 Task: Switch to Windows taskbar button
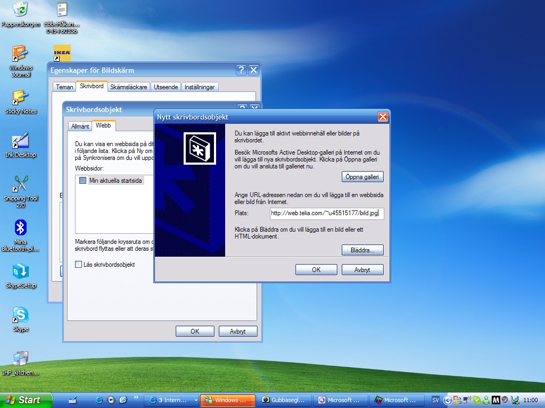[x=228, y=400]
